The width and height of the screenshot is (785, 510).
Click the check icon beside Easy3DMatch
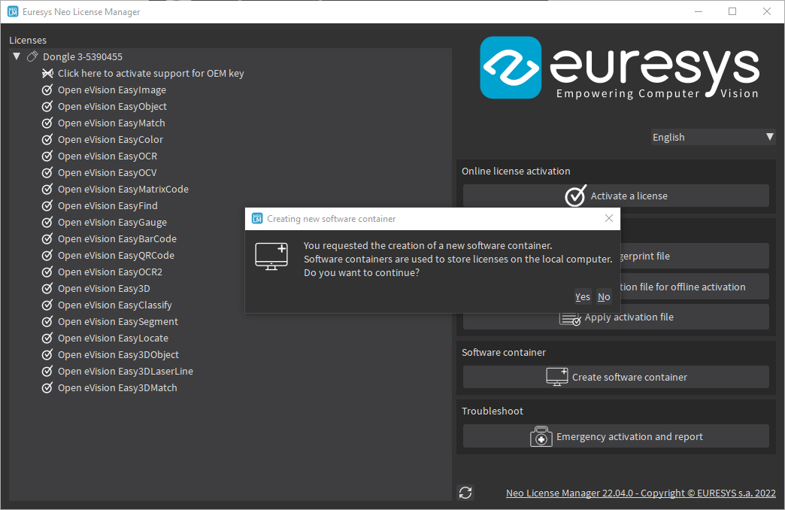pos(47,387)
